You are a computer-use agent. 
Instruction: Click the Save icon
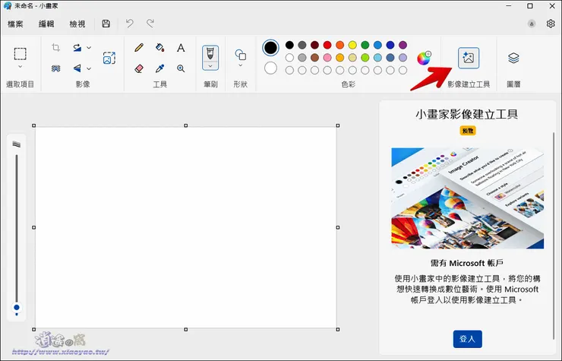click(x=106, y=24)
